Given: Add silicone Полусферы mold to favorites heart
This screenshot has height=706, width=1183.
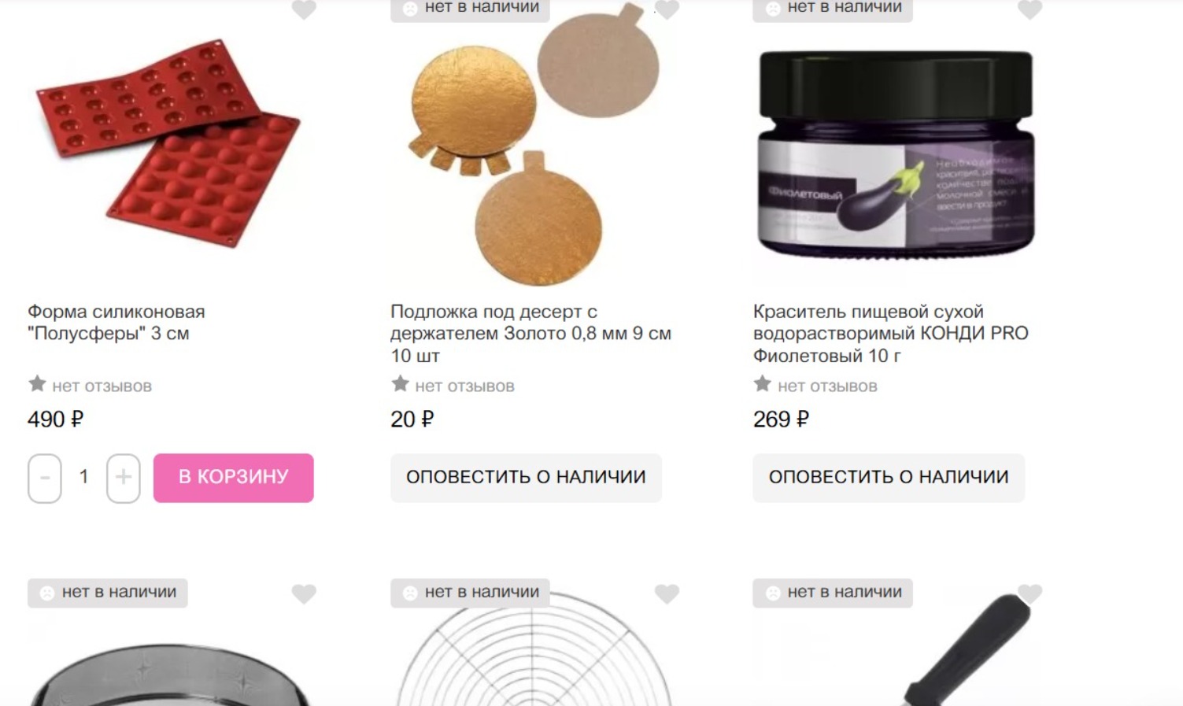Looking at the screenshot, I should pos(304,9).
